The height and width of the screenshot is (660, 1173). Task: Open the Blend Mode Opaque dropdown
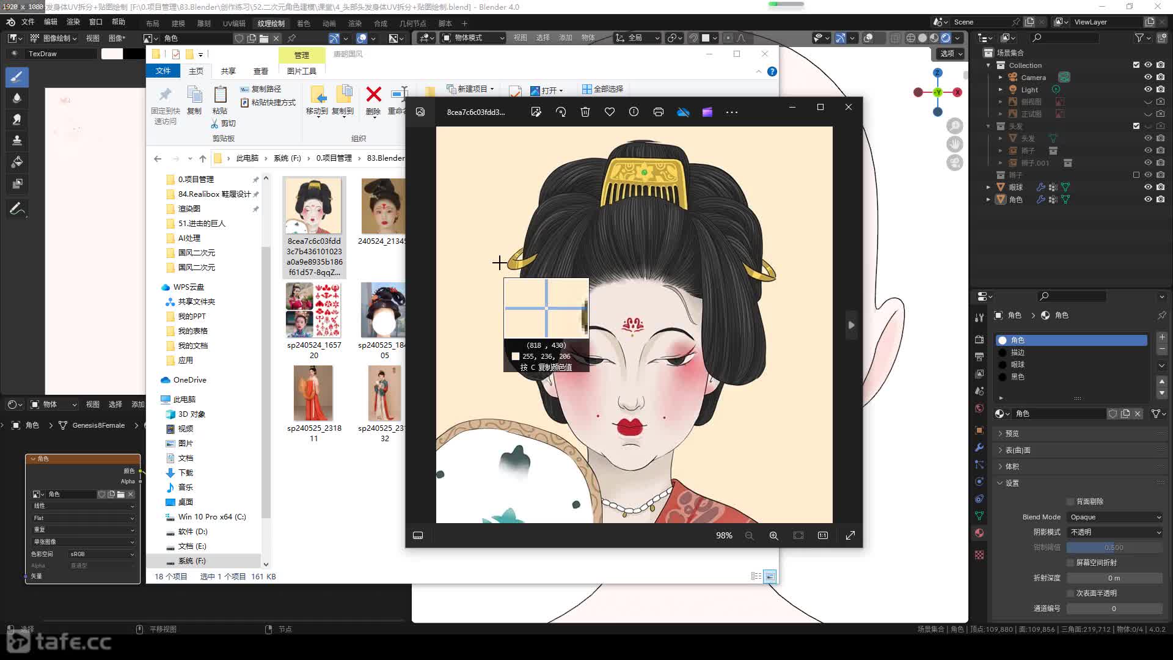click(x=1115, y=517)
